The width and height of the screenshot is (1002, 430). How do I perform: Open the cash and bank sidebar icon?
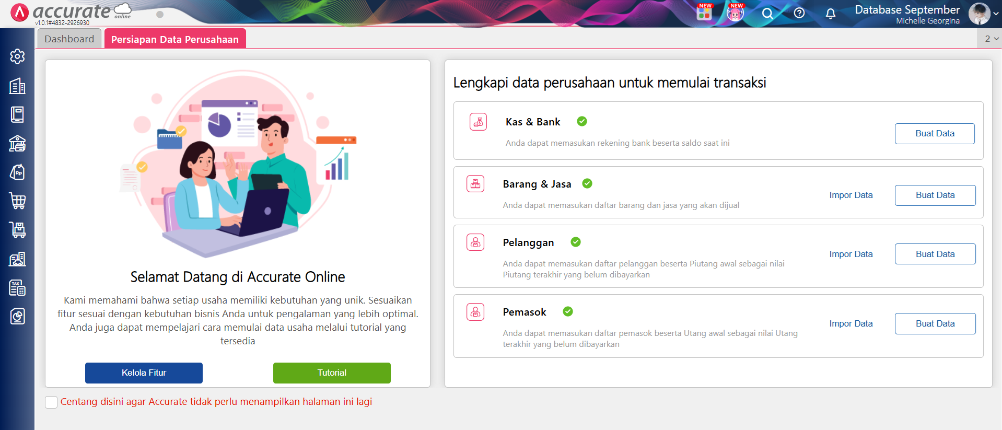click(x=17, y=143)
